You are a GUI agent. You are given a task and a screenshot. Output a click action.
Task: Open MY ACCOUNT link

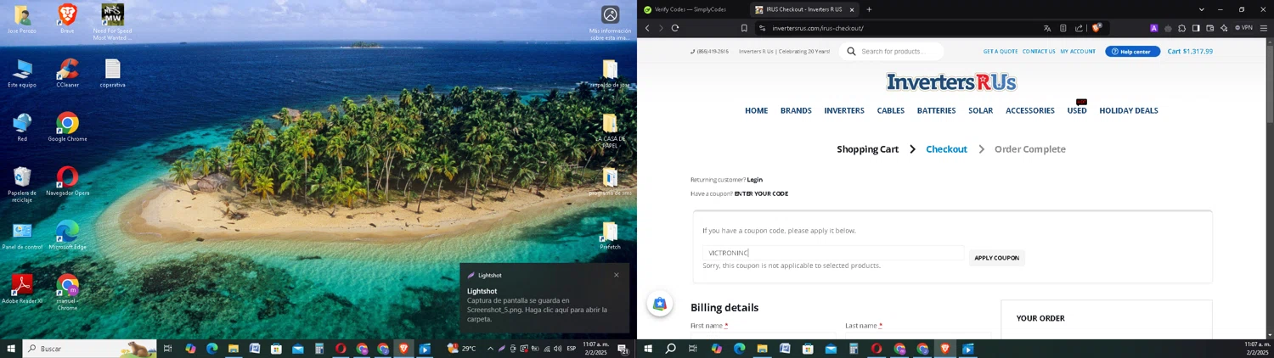tap(1078, 51)
